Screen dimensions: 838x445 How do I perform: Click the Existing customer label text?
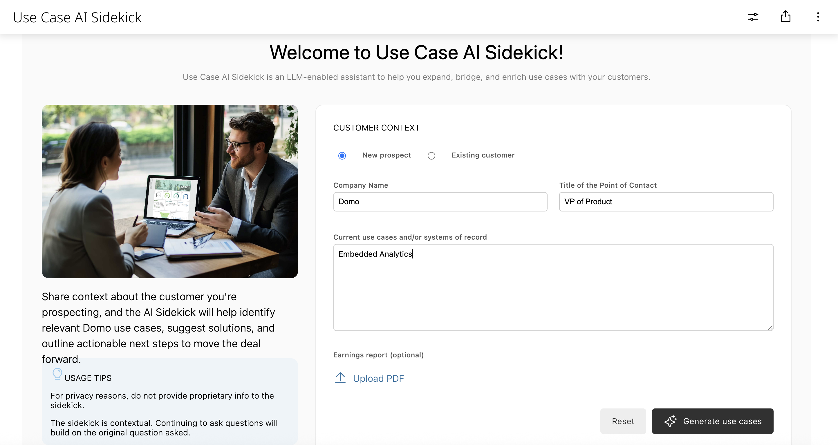pos(483,155)
